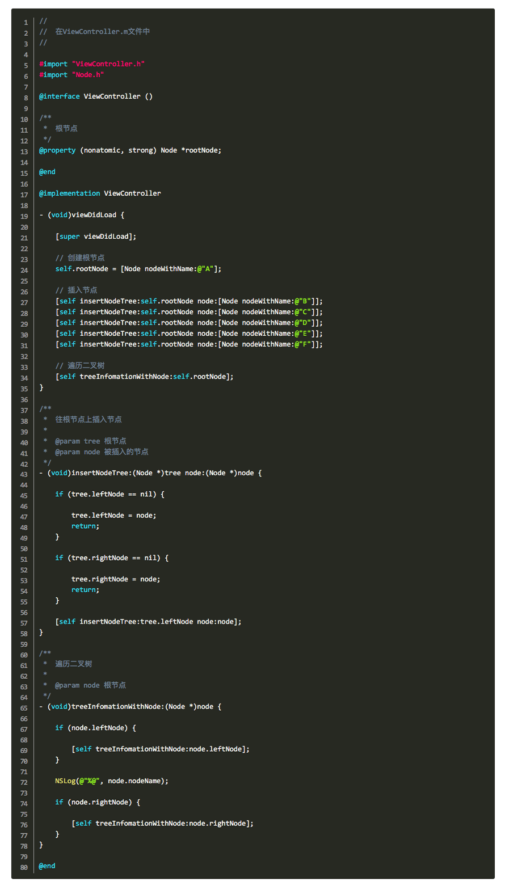Click the node.nodeName argument
Screen dimensions: 505x890
(136, 781)
